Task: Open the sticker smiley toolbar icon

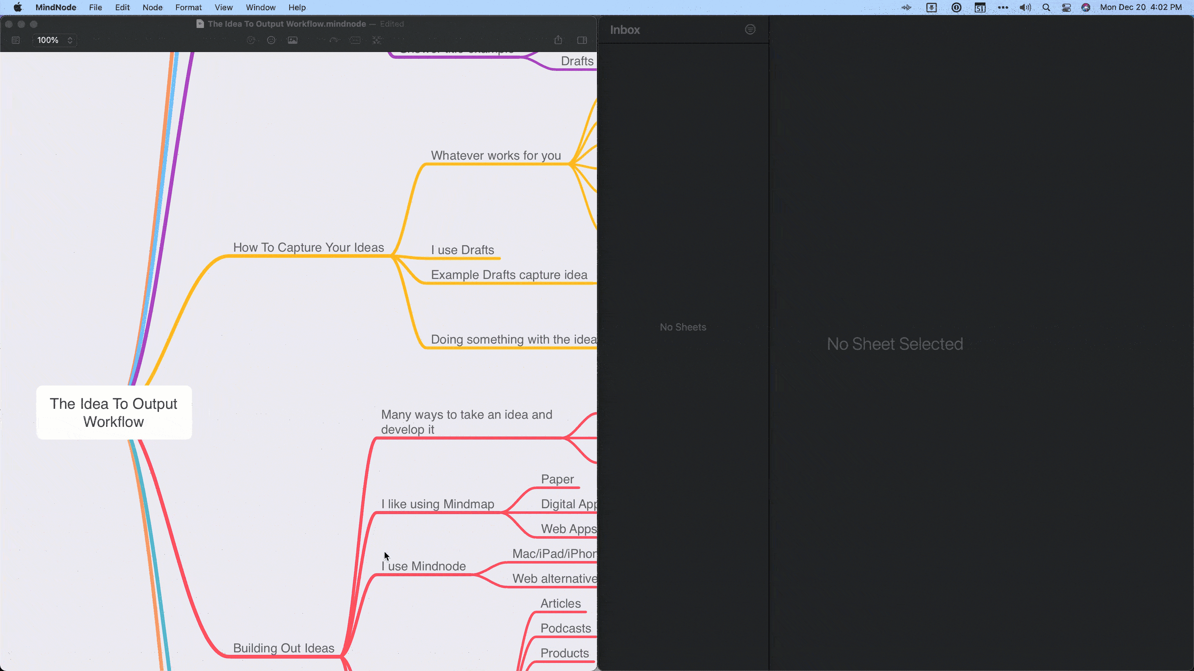Action: point(272,40)
